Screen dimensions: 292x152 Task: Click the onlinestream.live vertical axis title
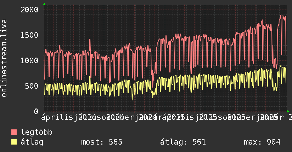tap(4, 58)
